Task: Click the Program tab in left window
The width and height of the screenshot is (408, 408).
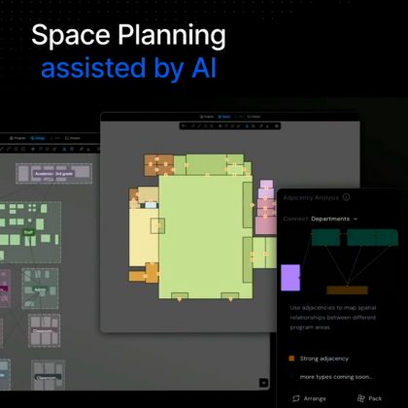Action: (x=17, y=138)
